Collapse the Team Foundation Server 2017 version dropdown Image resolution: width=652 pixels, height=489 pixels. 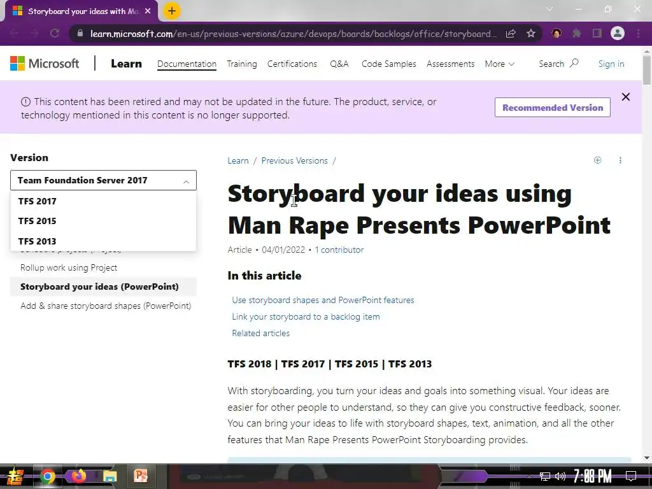coord(103,180)
